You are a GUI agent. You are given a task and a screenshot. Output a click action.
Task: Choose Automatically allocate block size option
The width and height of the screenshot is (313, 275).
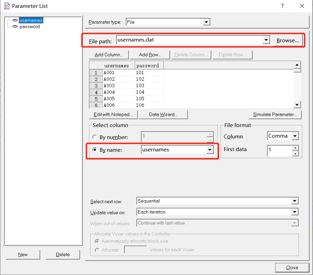(97, 241)
